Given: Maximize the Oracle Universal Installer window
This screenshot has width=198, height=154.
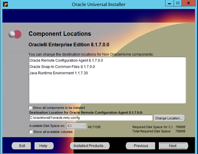Looking at the screenshot, I should (x=178, y=3).
